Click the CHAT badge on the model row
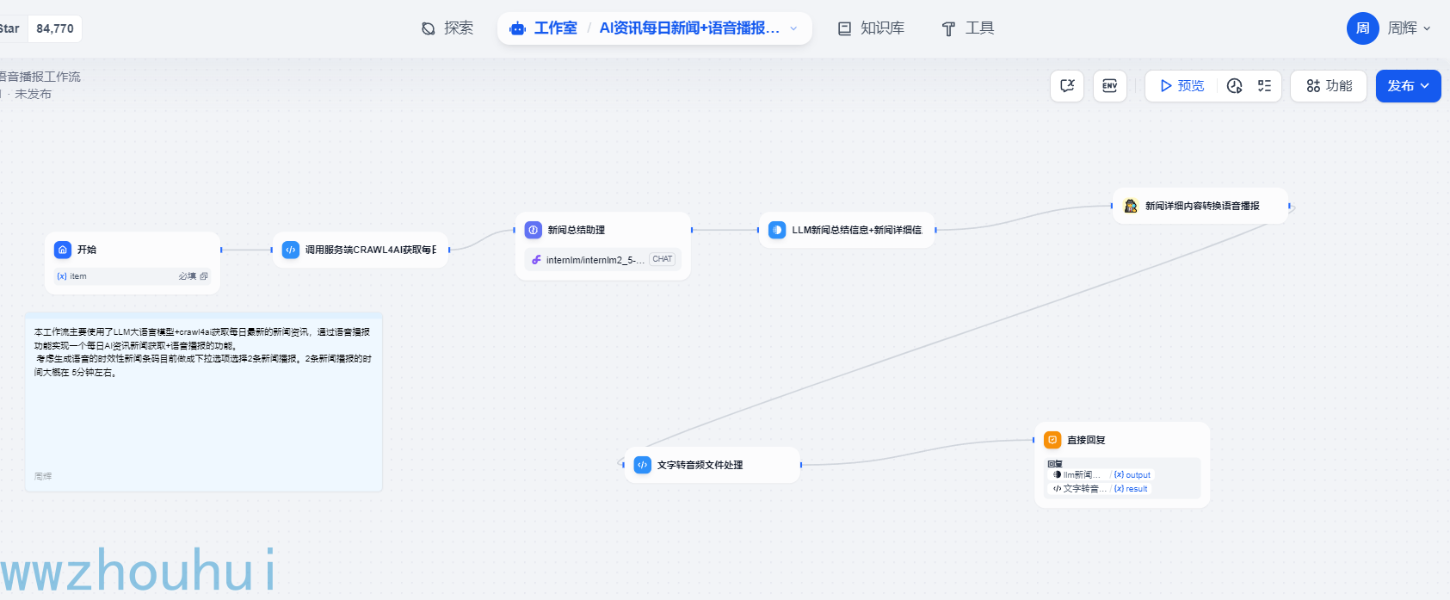Screen dimensions: 1450x600 tap(663, 259)
